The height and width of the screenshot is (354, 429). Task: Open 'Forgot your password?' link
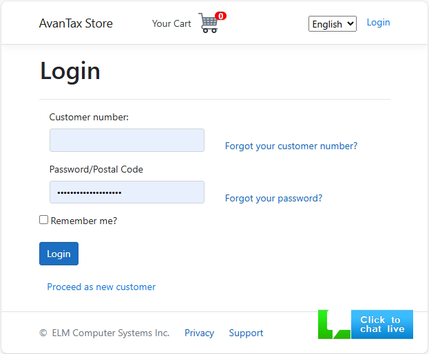point(273,199)
